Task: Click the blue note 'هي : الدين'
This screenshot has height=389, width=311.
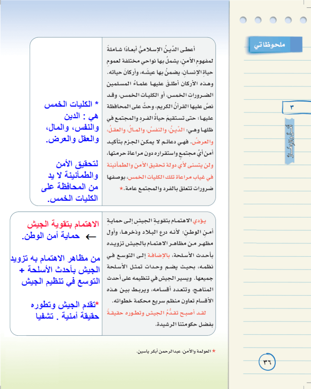Action: 81,116
